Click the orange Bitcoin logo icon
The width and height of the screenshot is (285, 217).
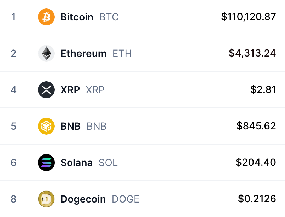pyautogui.click(x=46, y=17)
